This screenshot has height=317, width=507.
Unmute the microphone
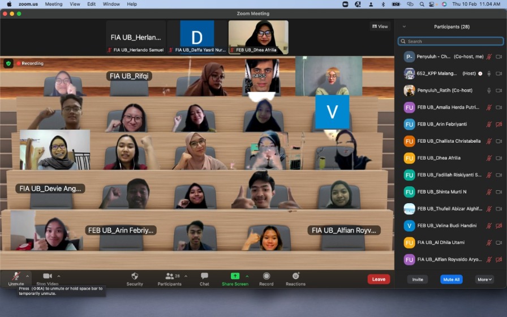point(16,276)
